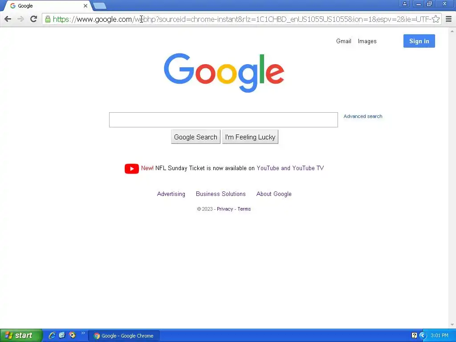Viewport: 456px width, 342px height.
Task: Open YouTube and YouTube TV link
Action: [290, 168]
